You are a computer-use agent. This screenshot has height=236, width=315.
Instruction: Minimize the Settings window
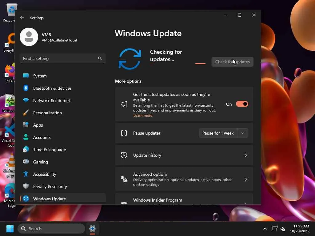click(x=225, y=15)
